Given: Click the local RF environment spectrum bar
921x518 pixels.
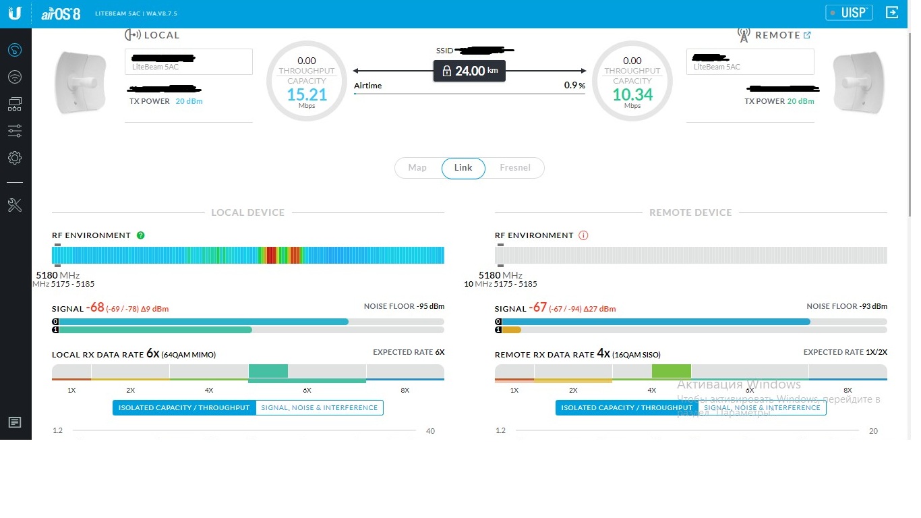Looking at the screenshot, I should 248,255.
